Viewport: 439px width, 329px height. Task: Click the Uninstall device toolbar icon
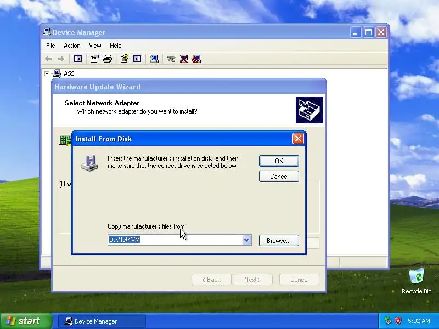[184, 59]
